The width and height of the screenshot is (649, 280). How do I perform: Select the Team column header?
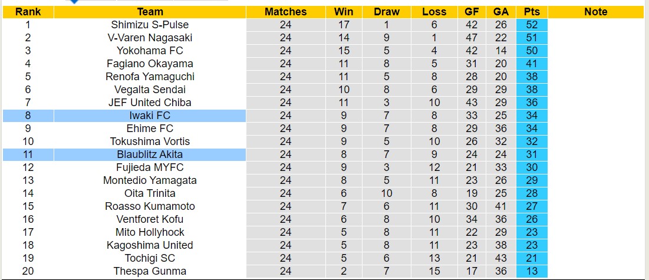pyautogui.click(x=150, y=12)
